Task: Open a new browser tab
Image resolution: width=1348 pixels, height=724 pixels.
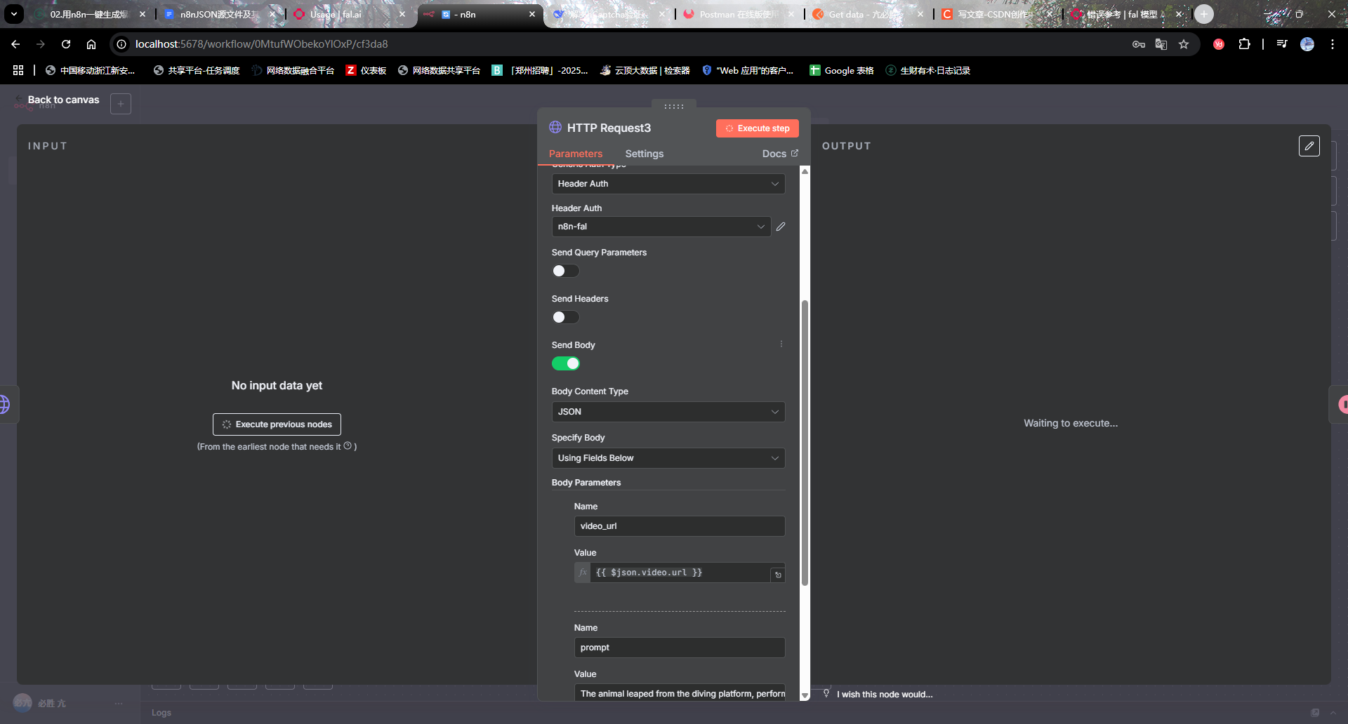Action: (x=1204, y=14)
